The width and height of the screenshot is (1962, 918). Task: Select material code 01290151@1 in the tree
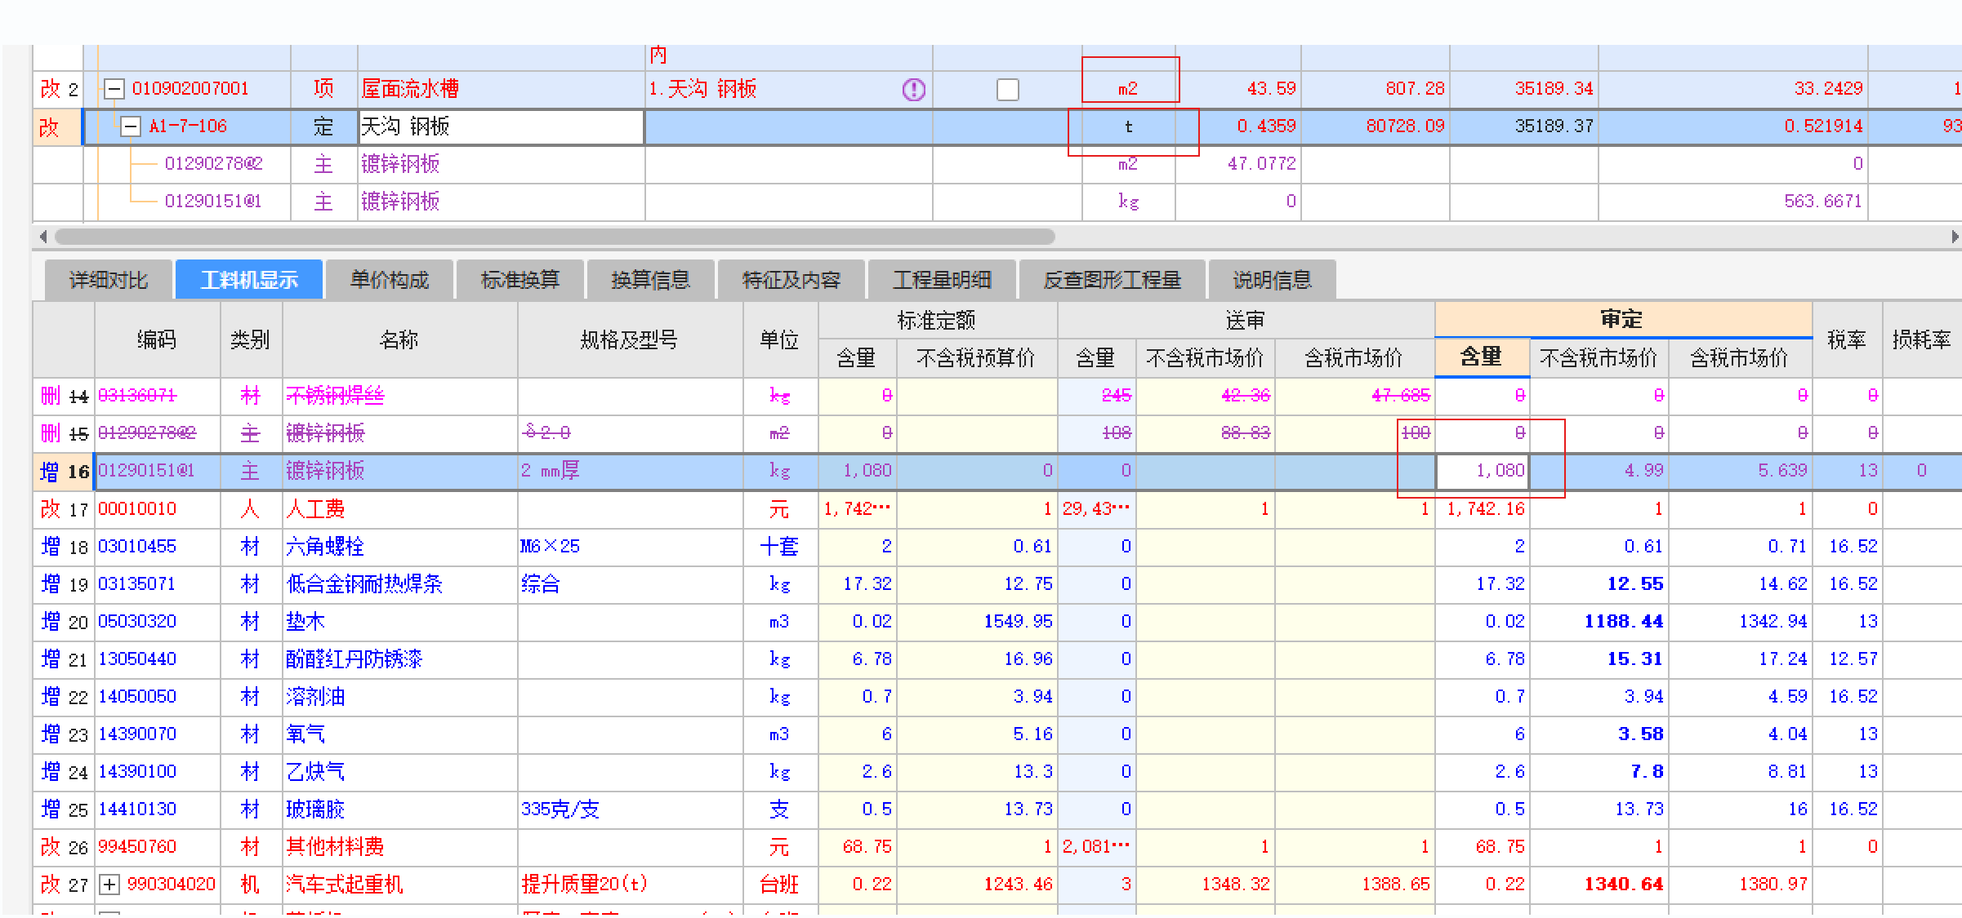click(213, 202)
